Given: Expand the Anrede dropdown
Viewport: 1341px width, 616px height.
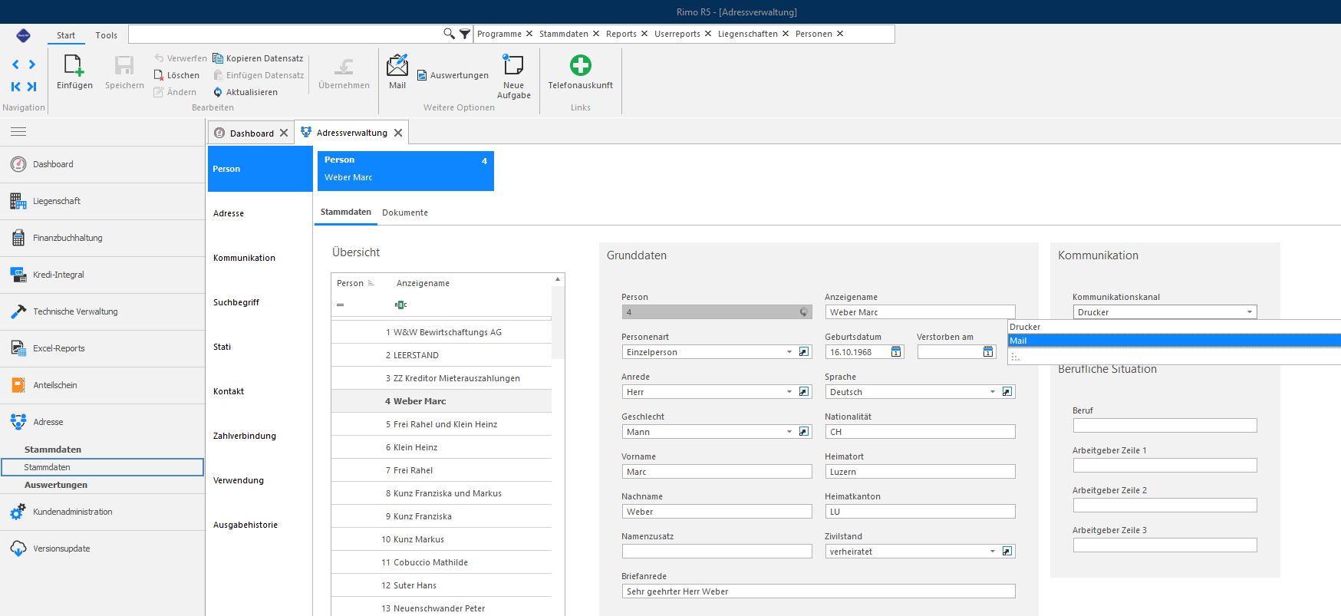Looking at the screenshot, I should (x=789, y=392).
